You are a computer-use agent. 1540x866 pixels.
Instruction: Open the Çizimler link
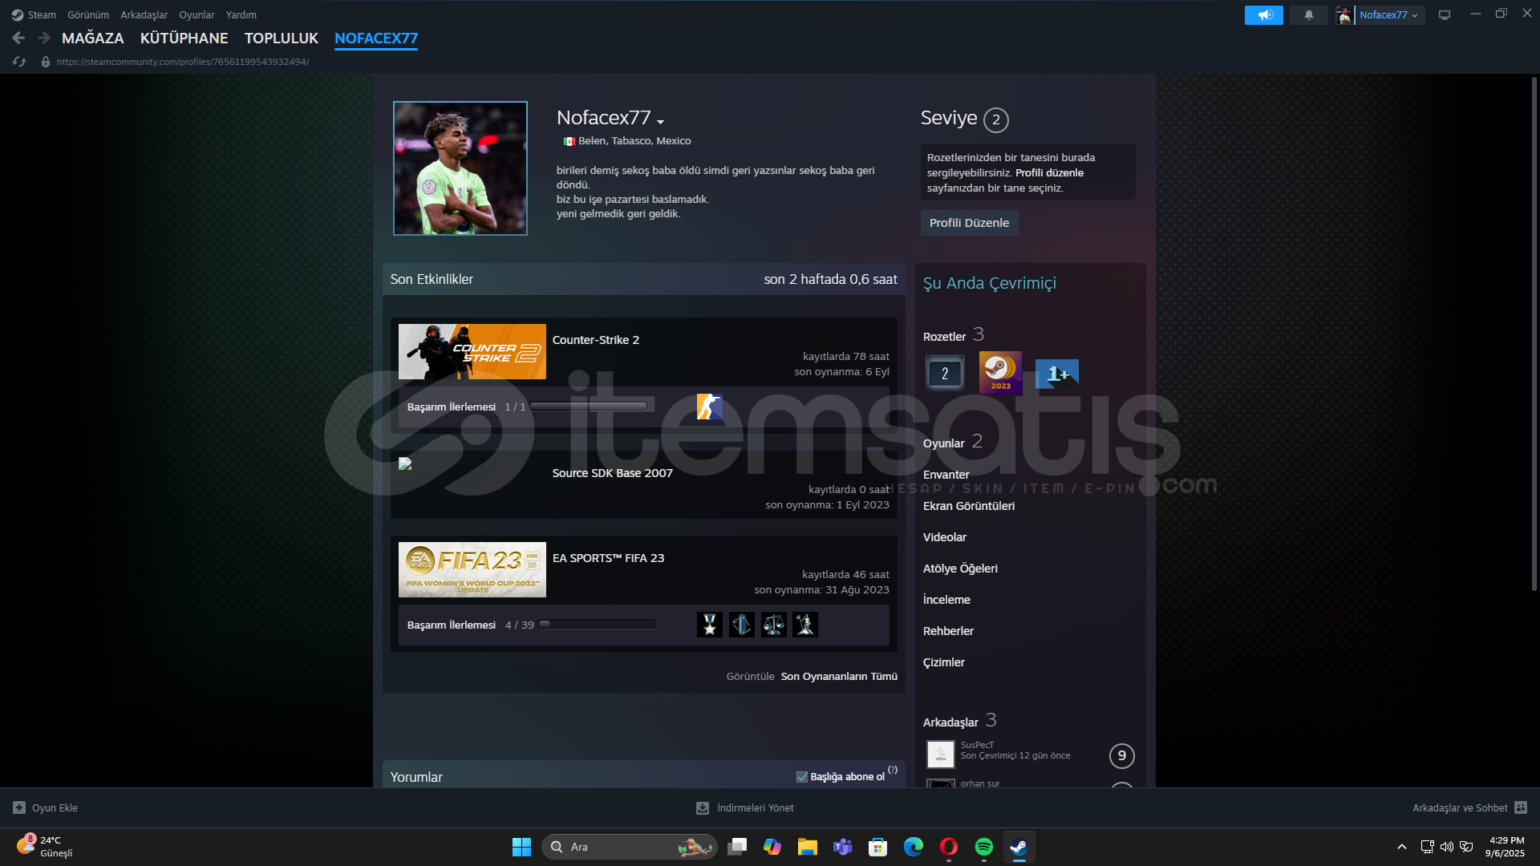click(x=943, y=662)
